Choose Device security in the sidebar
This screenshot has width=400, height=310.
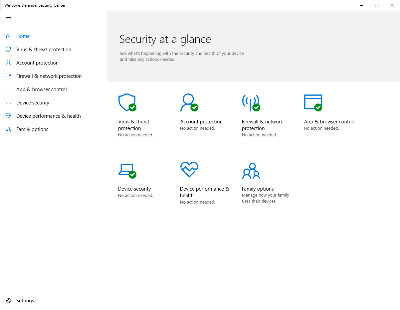pyautogui.click(x=33, y=103)
